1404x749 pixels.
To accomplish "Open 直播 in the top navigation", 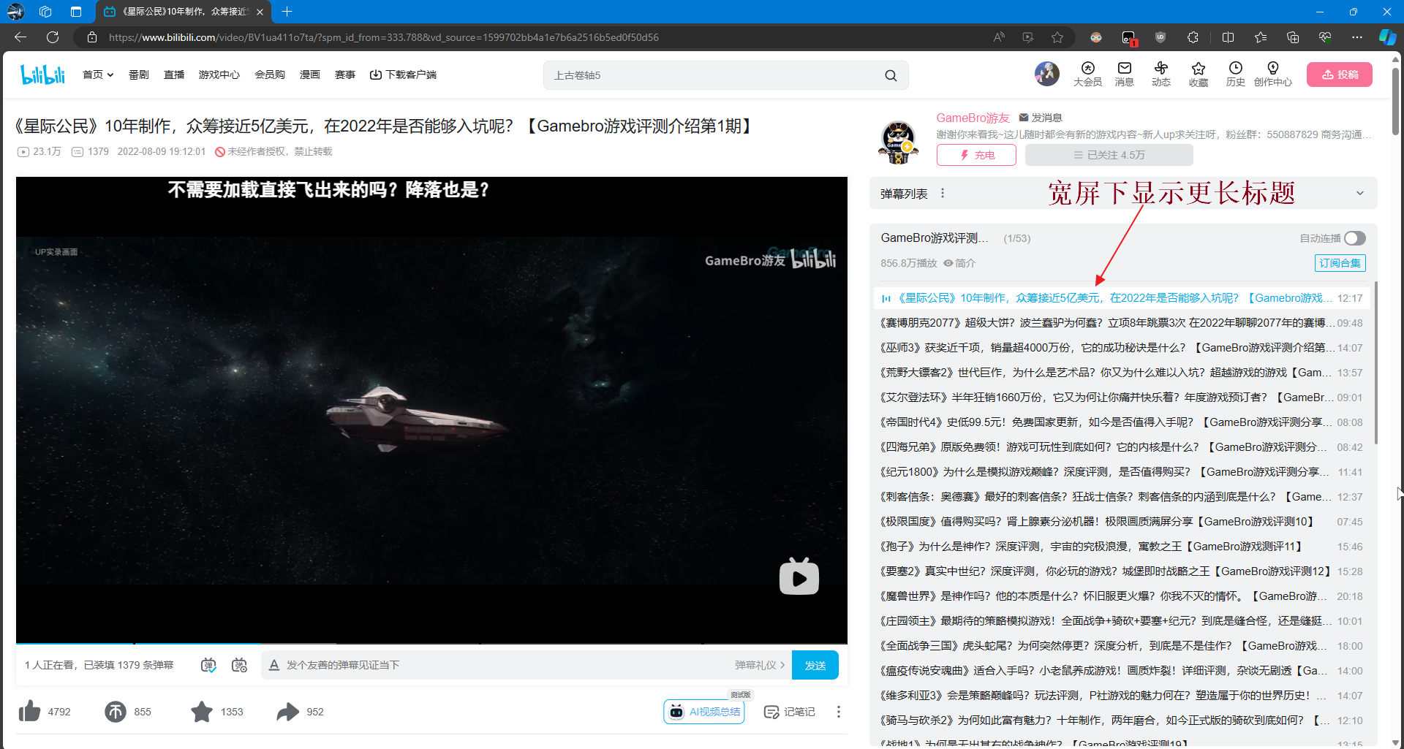I will tap(174, 75).
